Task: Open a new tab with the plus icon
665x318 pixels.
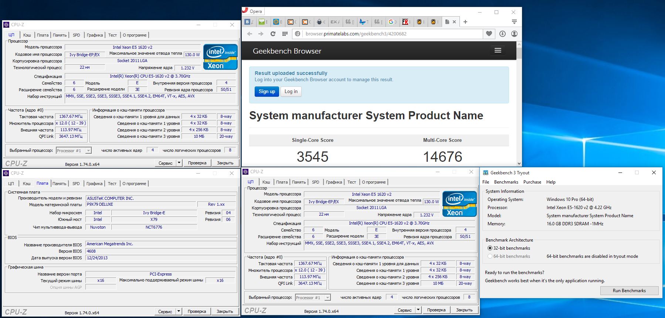Action: pyautogui.click(x=465, y=22)
